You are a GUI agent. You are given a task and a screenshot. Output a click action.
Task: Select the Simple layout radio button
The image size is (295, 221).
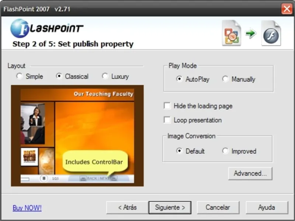pos(20,76)
